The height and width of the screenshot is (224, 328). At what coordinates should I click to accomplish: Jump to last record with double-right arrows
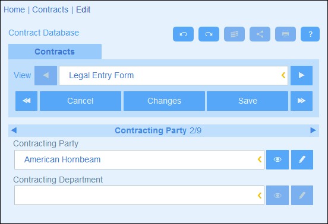pos(301,101)
